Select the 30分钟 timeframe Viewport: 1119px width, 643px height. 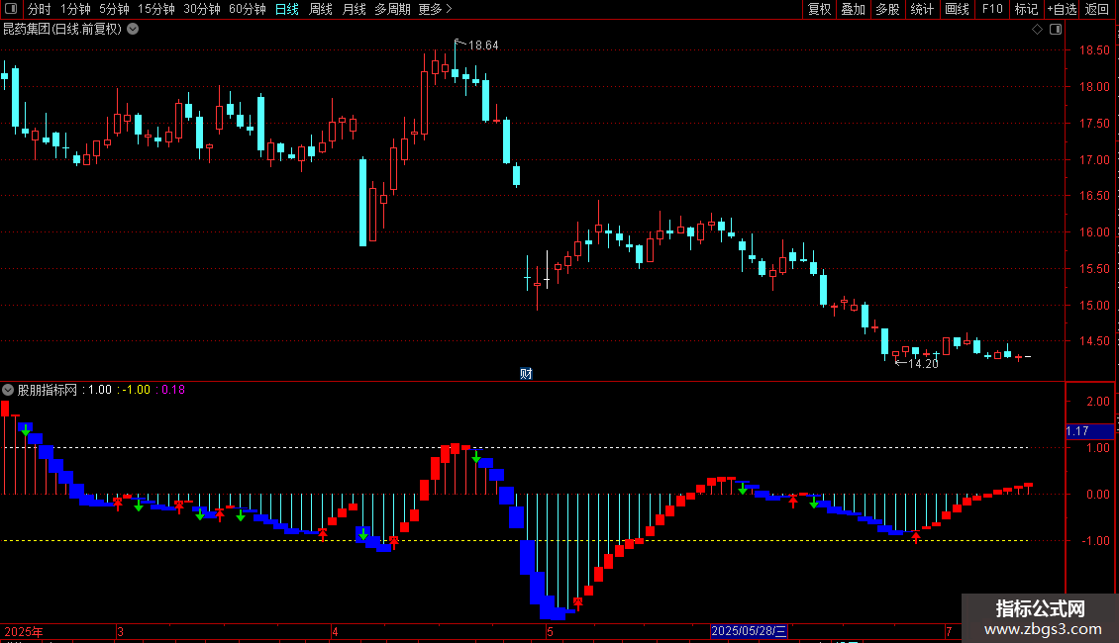tap(202, 9)
